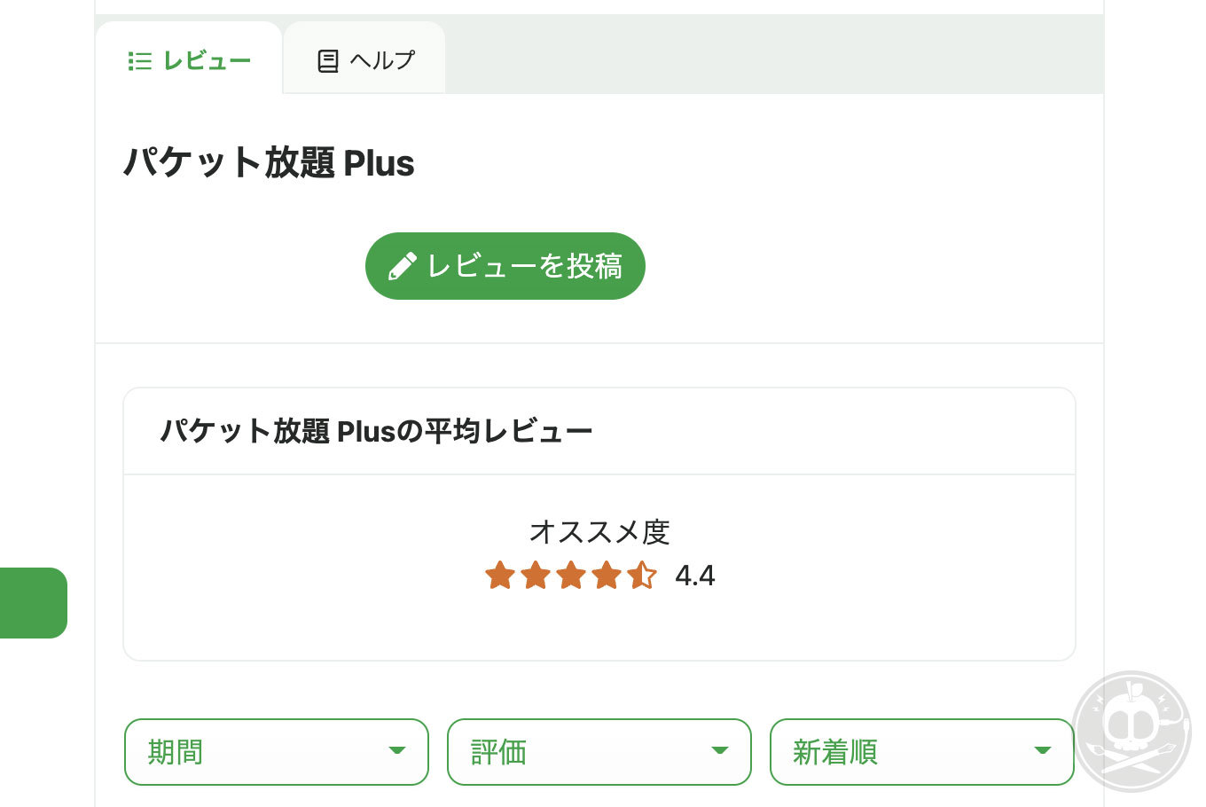Open the 期間 period dropdown
1206x807 pixels.
(x=276, y=752)
